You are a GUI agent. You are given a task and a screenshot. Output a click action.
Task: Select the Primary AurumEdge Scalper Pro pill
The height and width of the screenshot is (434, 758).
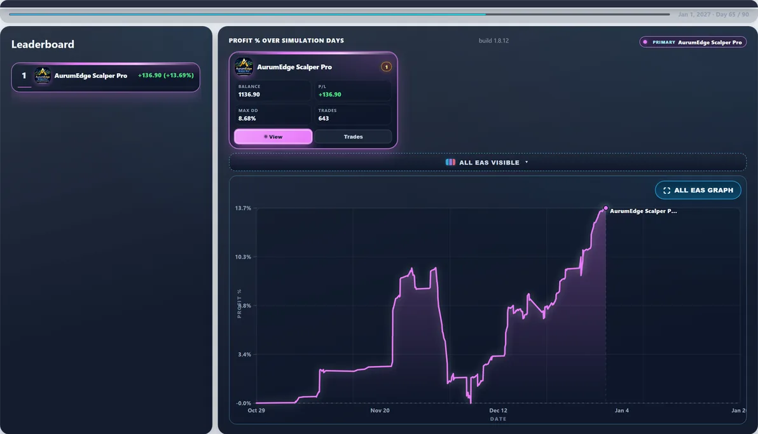point(693,42)
